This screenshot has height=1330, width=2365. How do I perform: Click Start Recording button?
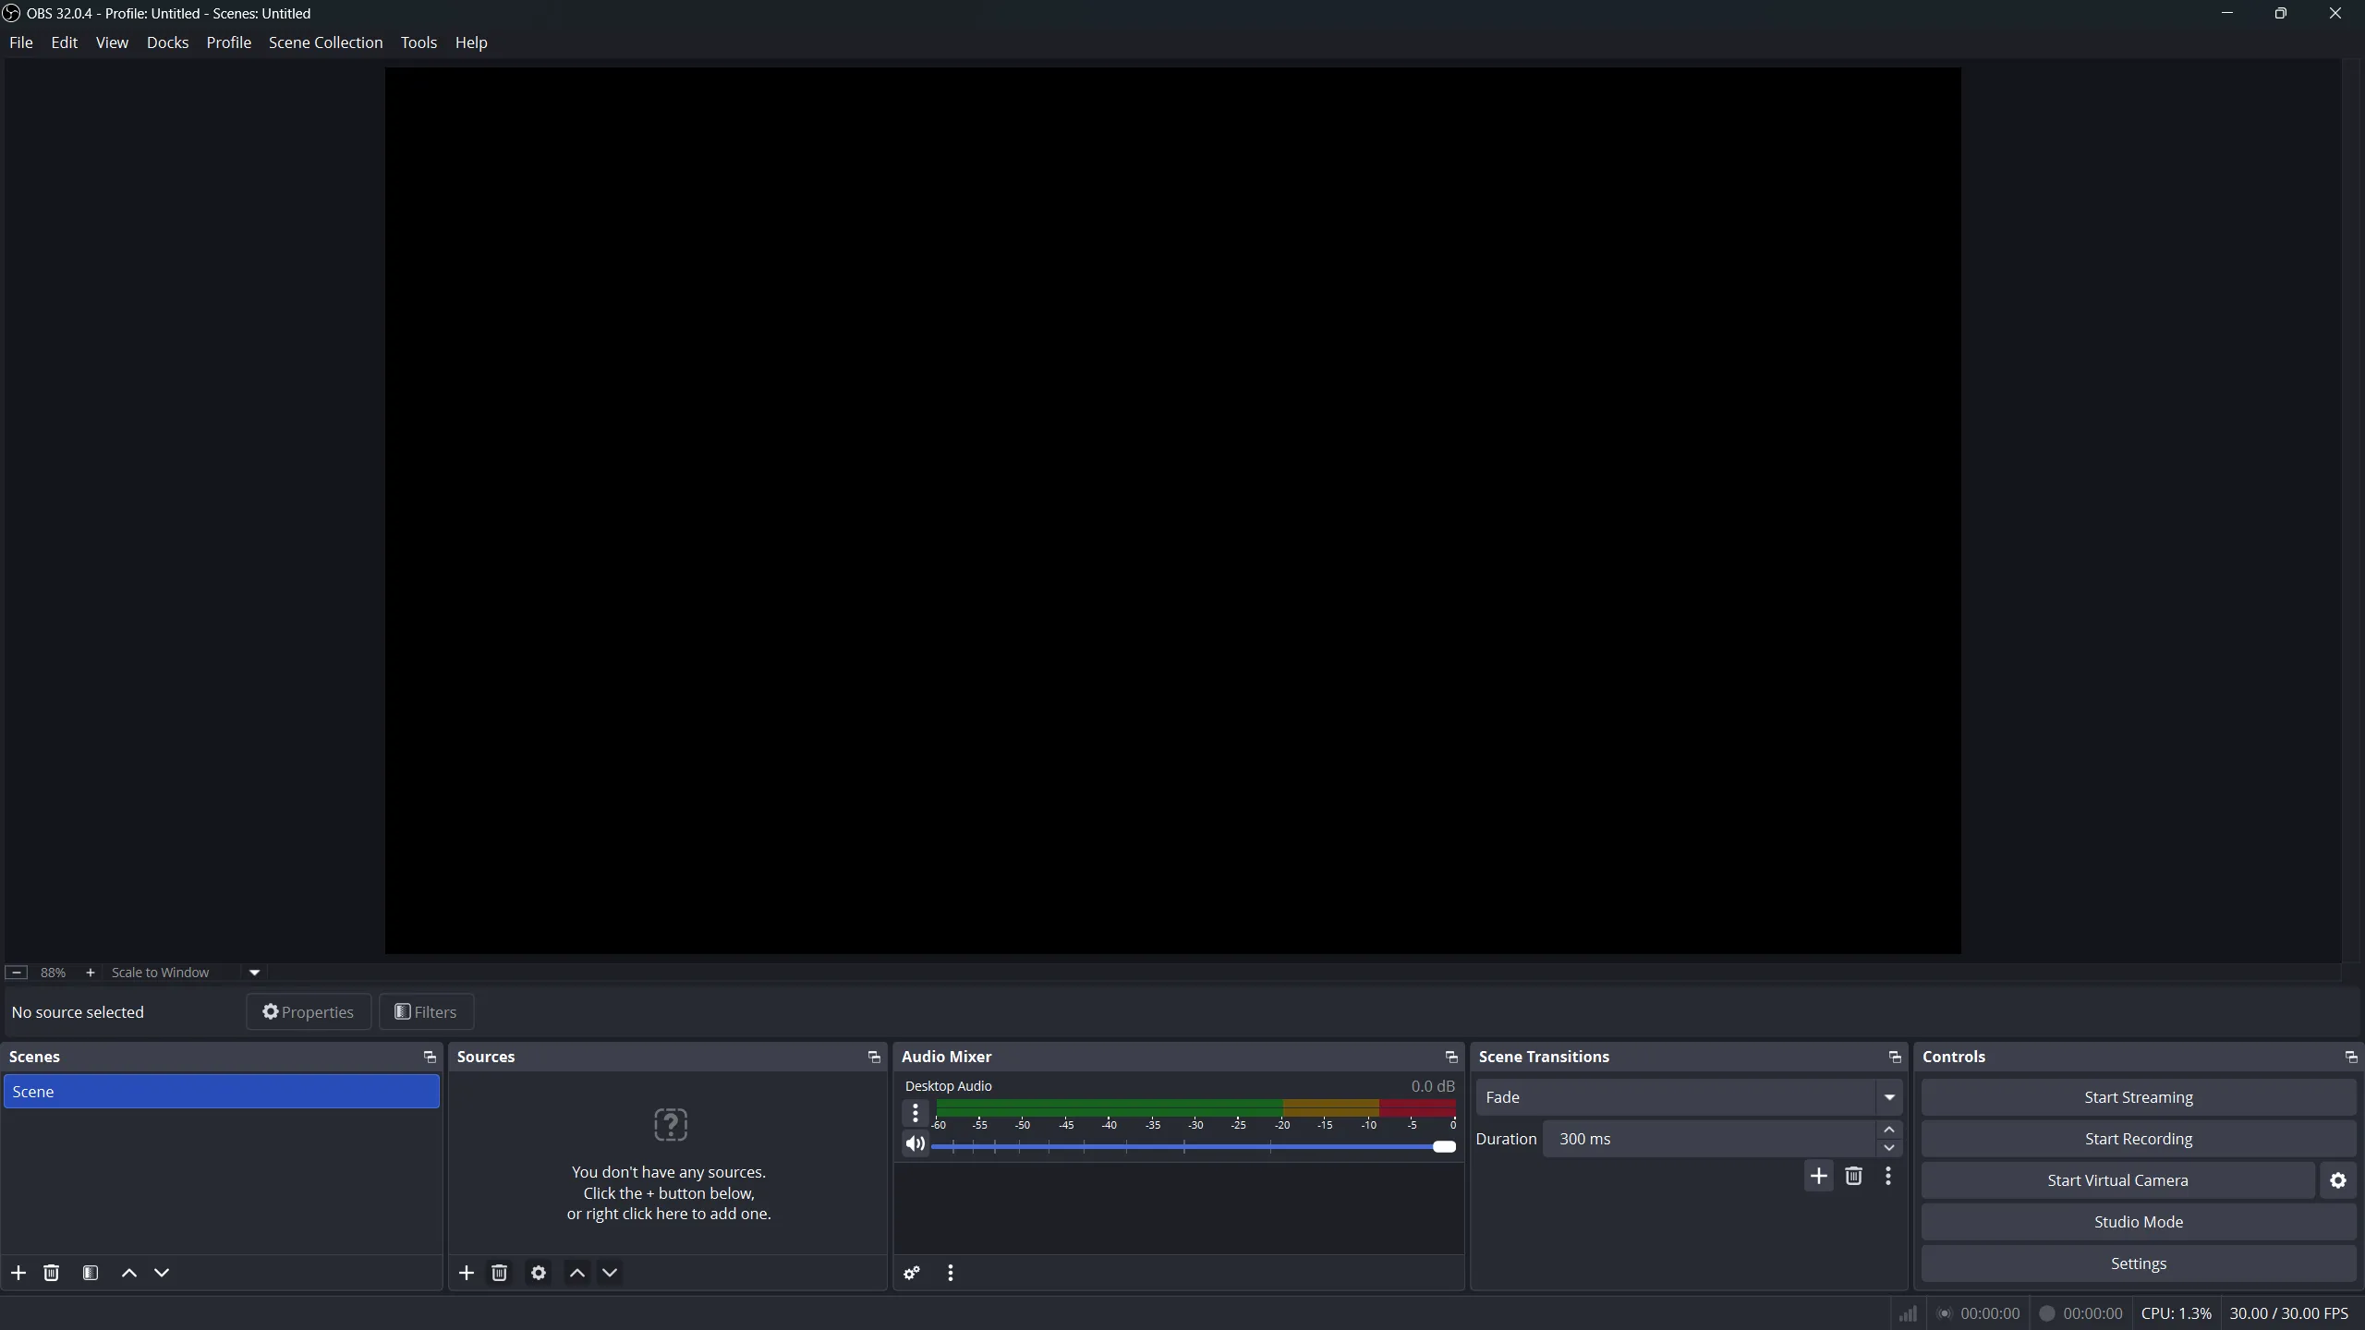pyautogui.click(x=2138, y=1139)
